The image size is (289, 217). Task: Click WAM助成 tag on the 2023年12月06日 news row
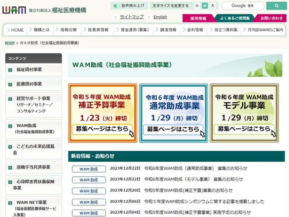click(89, 202)
